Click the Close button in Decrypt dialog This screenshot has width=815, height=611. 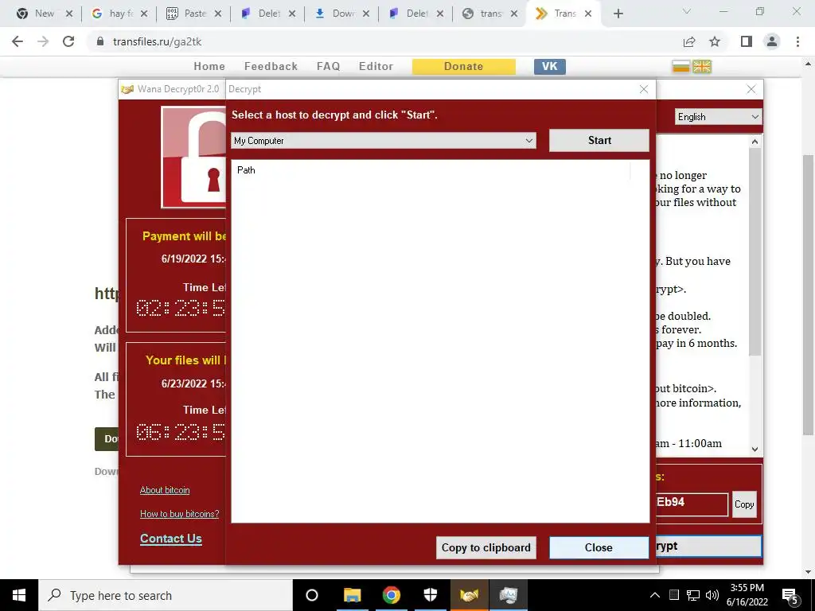coord(599,547)
